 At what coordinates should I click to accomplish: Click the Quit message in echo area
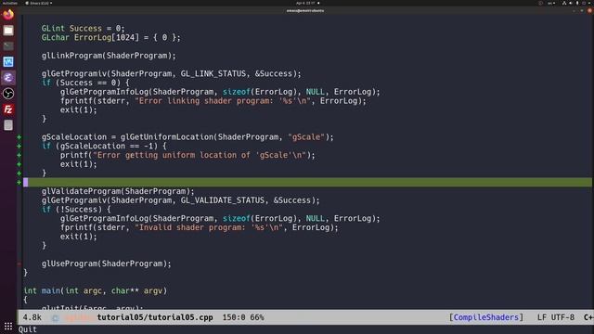[x=28, y=329]
